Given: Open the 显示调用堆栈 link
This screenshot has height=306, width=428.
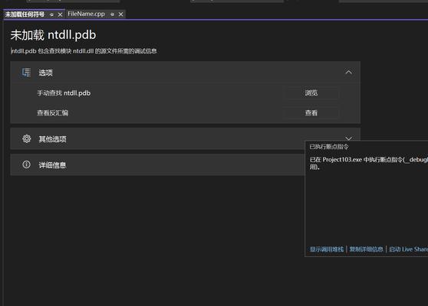Looking at the screenshot, I should (327, 249).
